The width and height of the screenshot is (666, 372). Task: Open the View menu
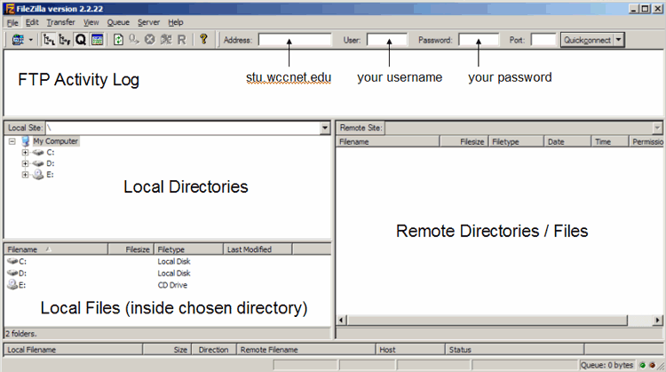[x=91, y=22]
